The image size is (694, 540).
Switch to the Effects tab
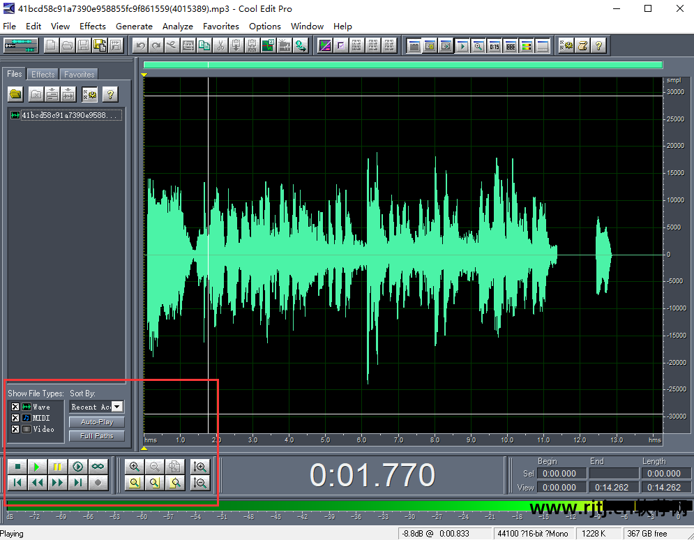click(x=43, y=75)
